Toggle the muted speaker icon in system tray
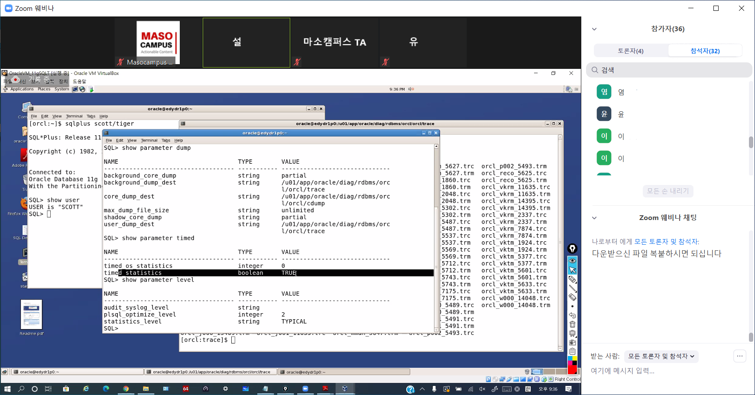755x395 pixels. point(482,389)
